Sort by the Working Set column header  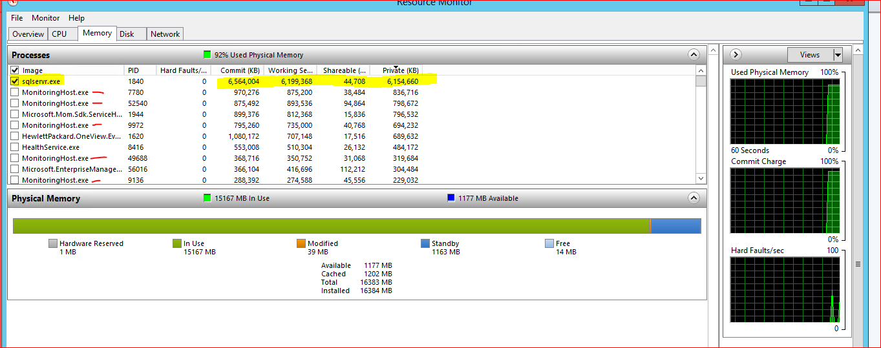[x=290, y=70]
